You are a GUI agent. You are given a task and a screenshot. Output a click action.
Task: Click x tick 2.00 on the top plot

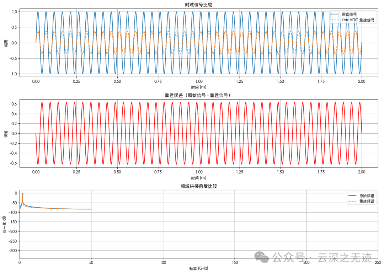pos(362,81)
